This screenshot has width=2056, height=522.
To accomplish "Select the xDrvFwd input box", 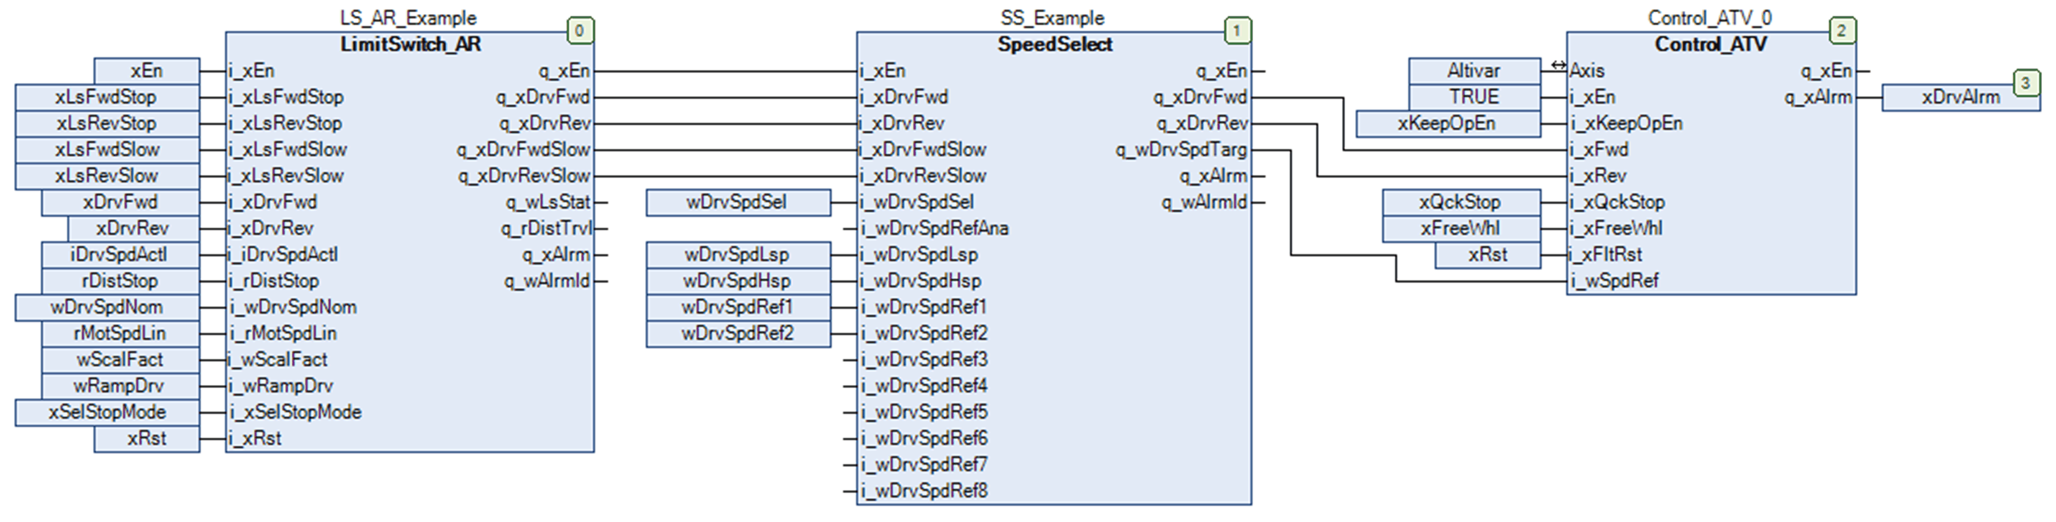I will point(121,202).
